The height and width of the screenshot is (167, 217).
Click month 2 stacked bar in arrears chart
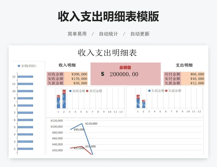click(144, 104)
